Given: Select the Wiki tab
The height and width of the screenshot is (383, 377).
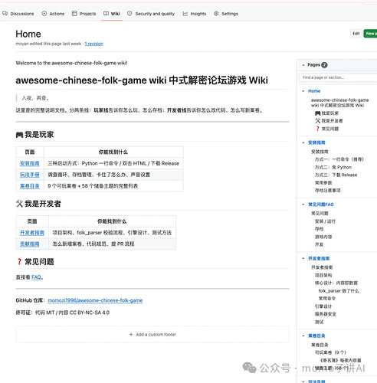Looking at the screenshot, I should coord(112,14).
